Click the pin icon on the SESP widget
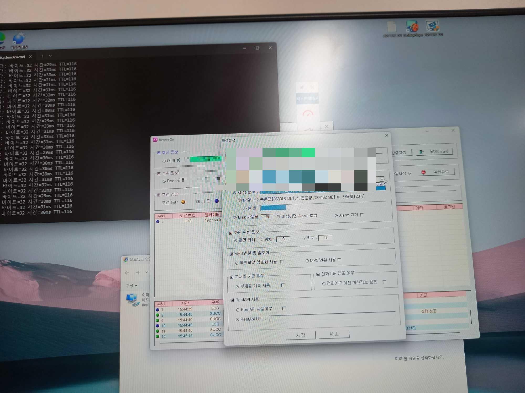The height and width of the screenshot is (393, 525). click(x=302, y=87)
